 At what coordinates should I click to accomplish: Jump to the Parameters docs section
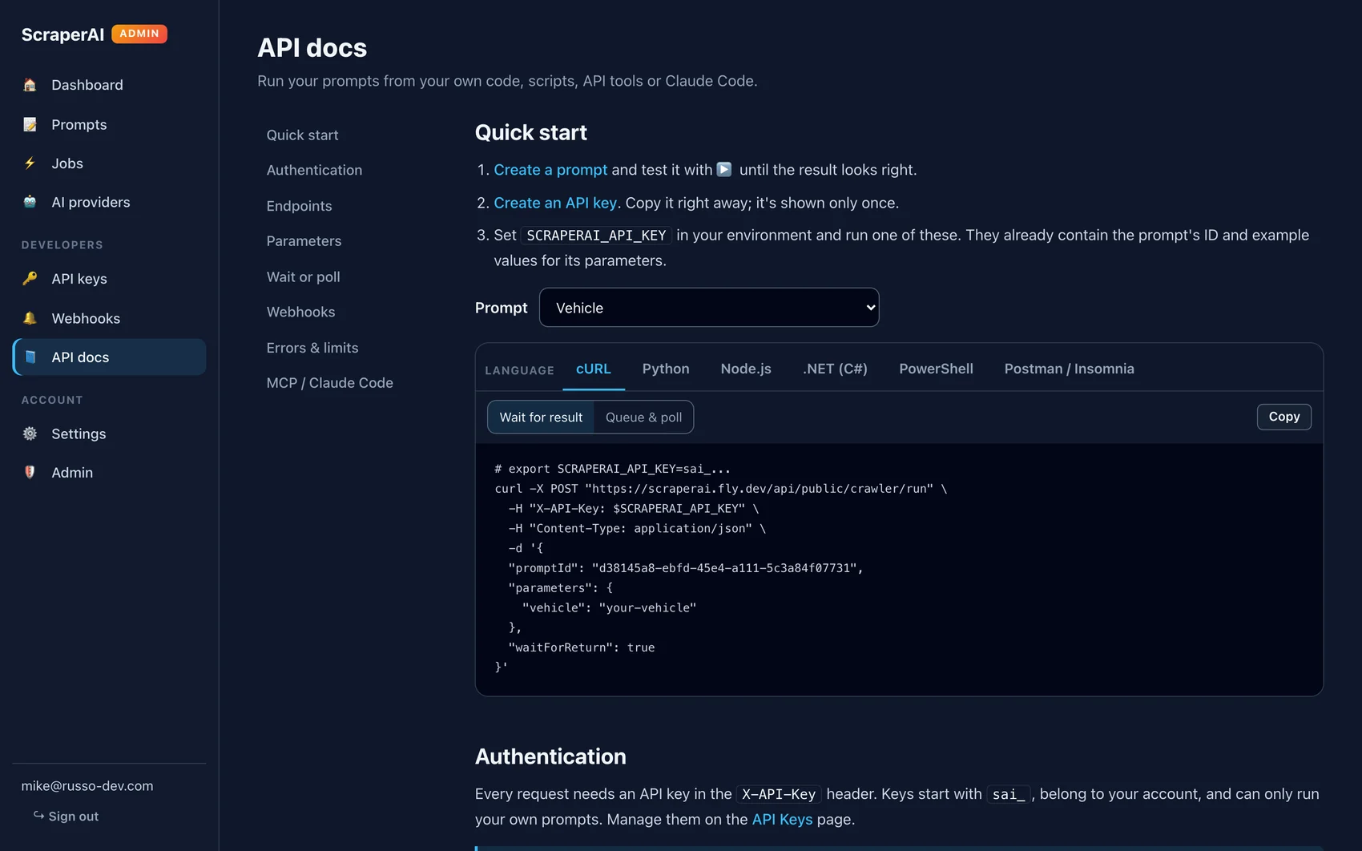pyautogui.click(x=304, y=241)
